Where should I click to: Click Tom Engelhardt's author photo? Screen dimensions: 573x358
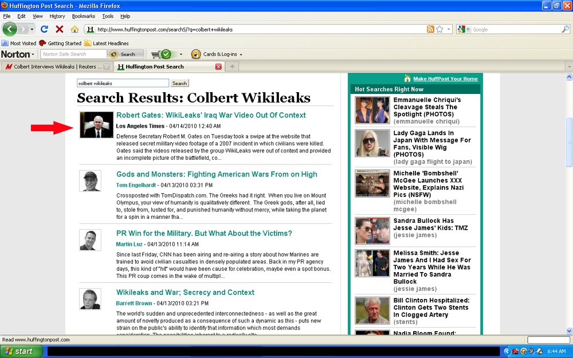90,181
